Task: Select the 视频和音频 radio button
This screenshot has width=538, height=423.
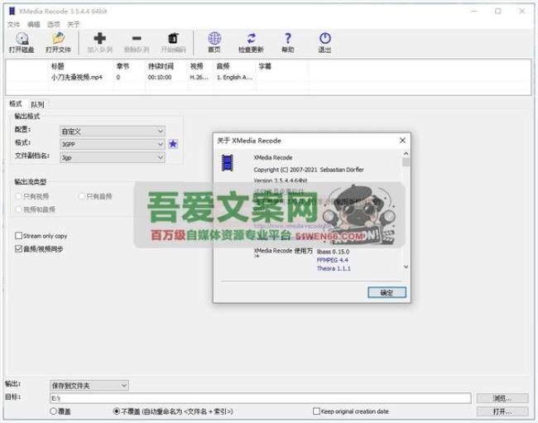Action: pos(18,209)
